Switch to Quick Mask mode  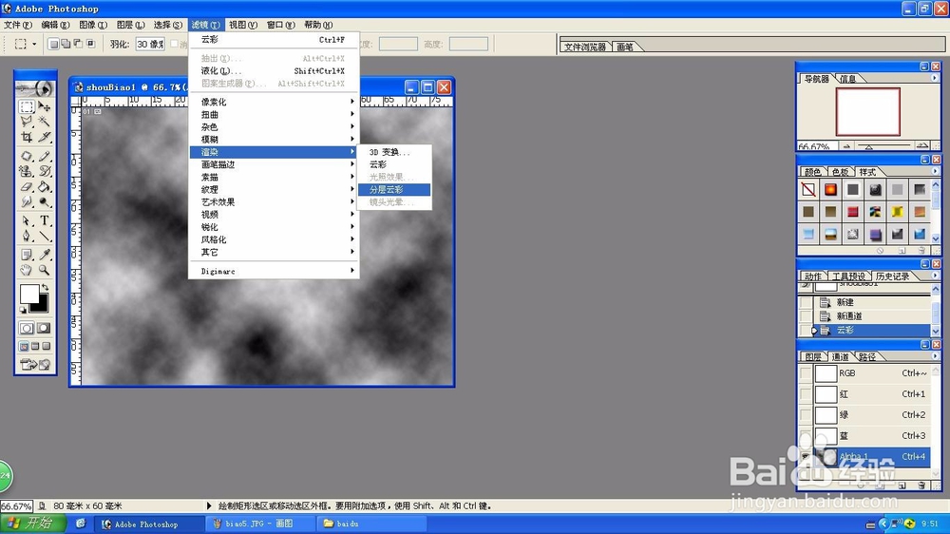pos(44,328)
